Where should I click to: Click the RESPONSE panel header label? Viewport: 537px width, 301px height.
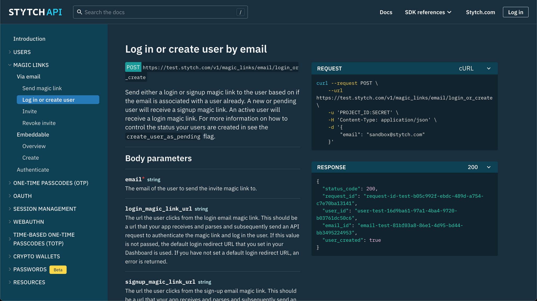331,167
